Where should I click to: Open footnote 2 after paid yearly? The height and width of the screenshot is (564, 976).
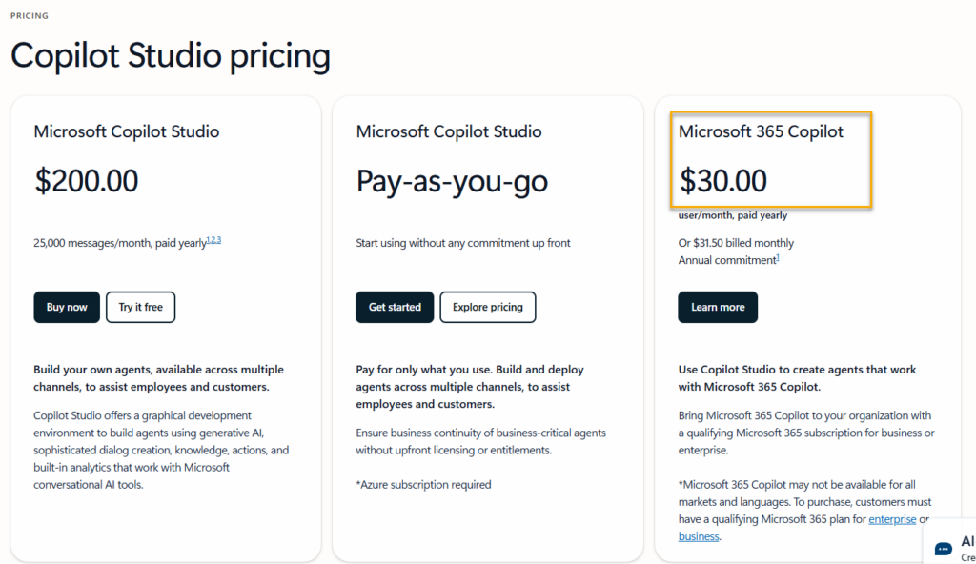213,240
